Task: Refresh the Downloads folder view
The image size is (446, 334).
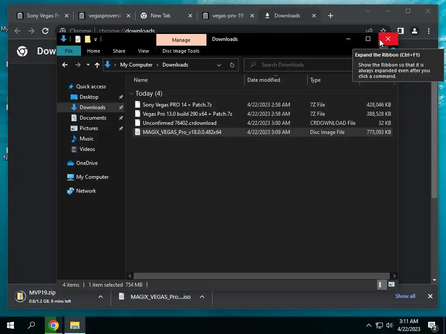Action: [232, 65]
